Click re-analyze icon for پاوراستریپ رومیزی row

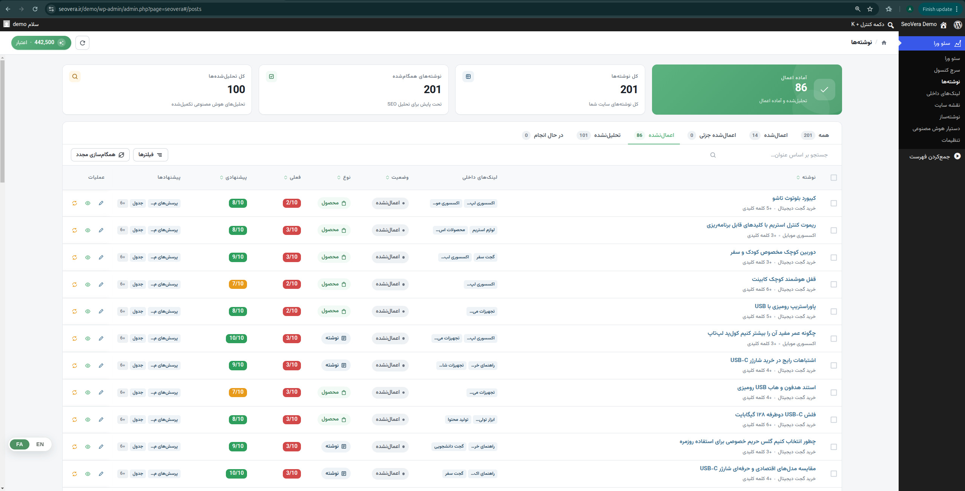click(74, 311)
